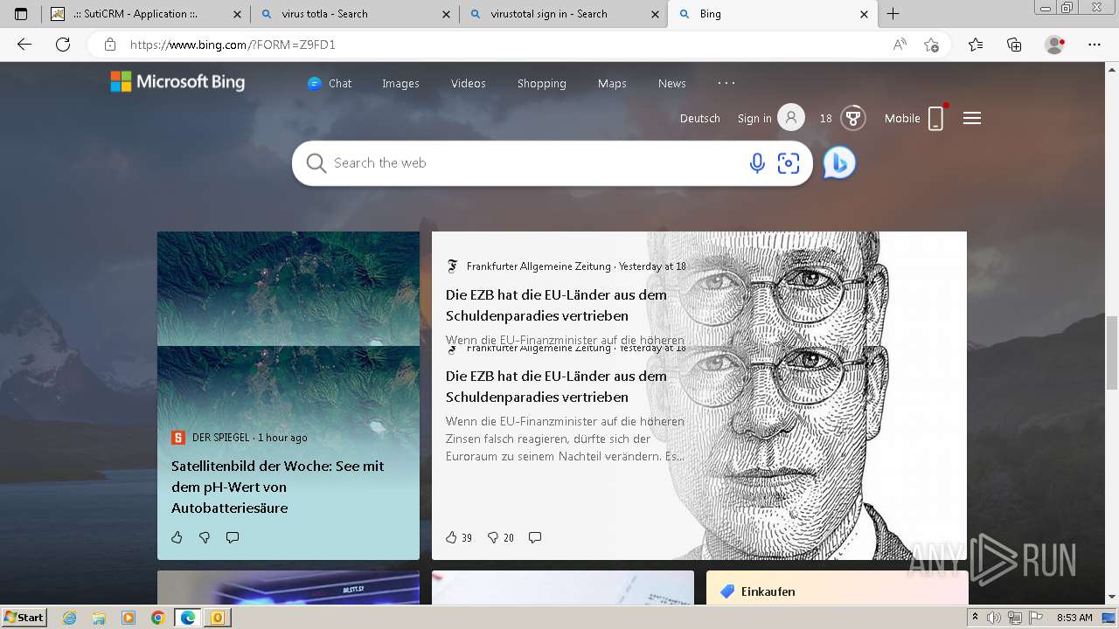Like the Der Spiegel satellite article

177,537
